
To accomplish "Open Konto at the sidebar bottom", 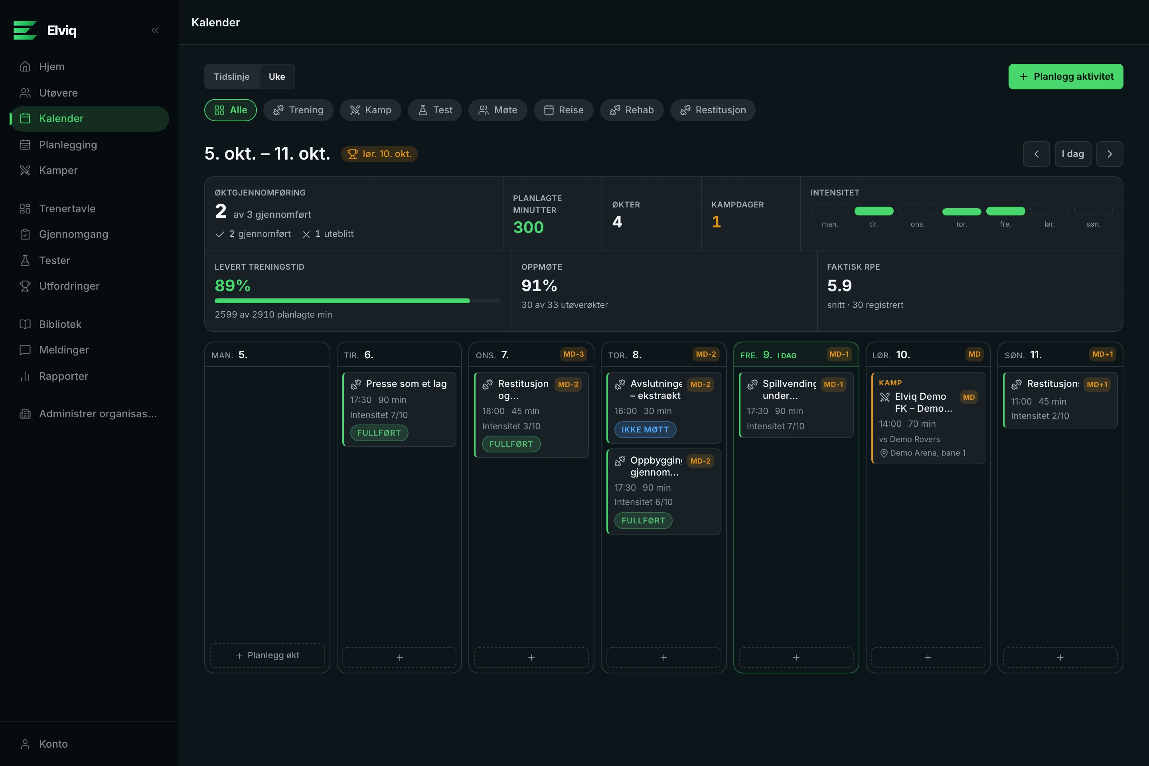I will [x=89, y=744].
